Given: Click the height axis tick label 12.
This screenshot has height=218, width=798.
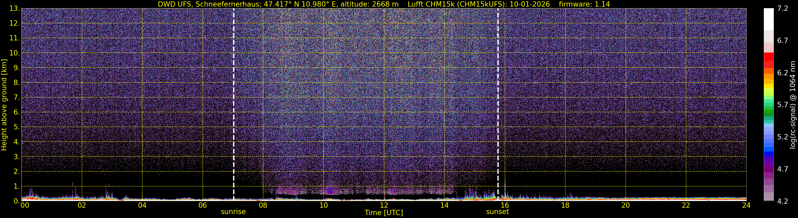Looking at the screenshot, I should click(x=15, y=23).
